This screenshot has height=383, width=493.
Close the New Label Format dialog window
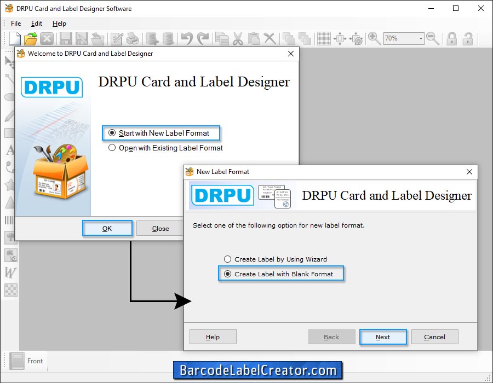click(469, 172)
